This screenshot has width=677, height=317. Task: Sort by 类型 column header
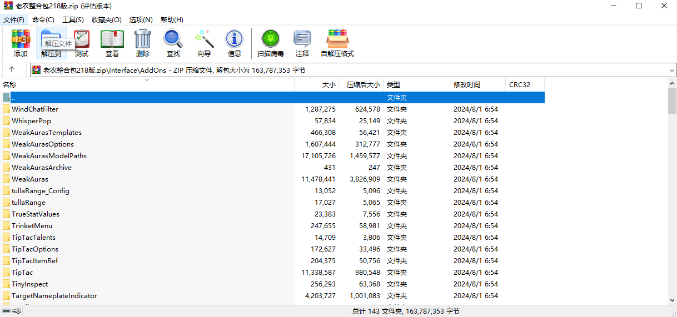tap(417, 85)
